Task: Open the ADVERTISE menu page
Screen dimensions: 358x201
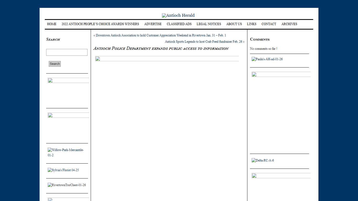Action: click(153, 24)
